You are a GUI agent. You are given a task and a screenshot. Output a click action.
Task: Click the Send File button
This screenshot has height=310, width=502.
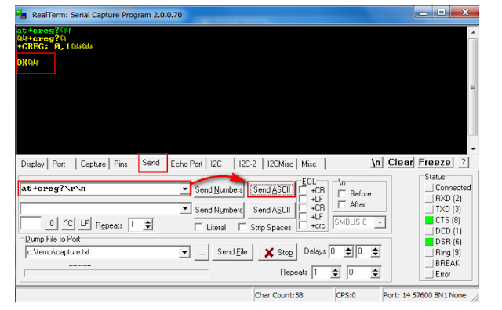tap(232, 252)
